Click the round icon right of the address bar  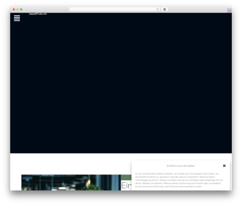(x=165, y=9)
